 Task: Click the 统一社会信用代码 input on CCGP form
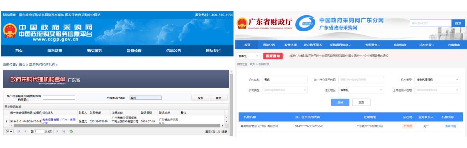[59, 98]
